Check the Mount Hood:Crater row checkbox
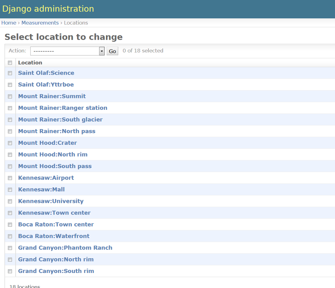The height and width of the screenshot is (288, 335). pyautogui.click(x=10, y=143)
